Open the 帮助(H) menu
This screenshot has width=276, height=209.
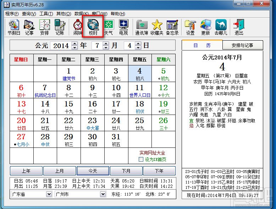(118, 14)
